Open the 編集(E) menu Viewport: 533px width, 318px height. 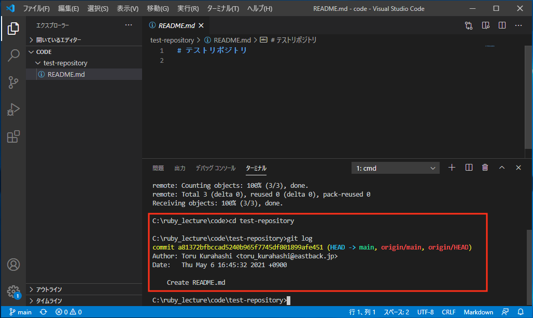[x=68, y=8]
